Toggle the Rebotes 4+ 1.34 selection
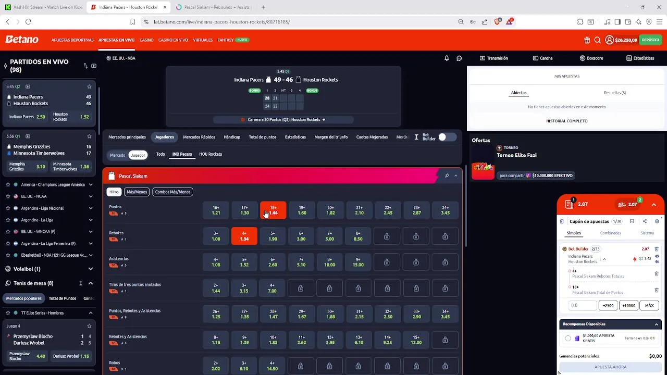The height and width of the screenshot is (375, 667). pos(244,236)
